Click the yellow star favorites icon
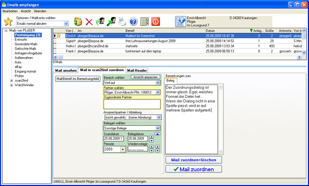 point(8,22)
